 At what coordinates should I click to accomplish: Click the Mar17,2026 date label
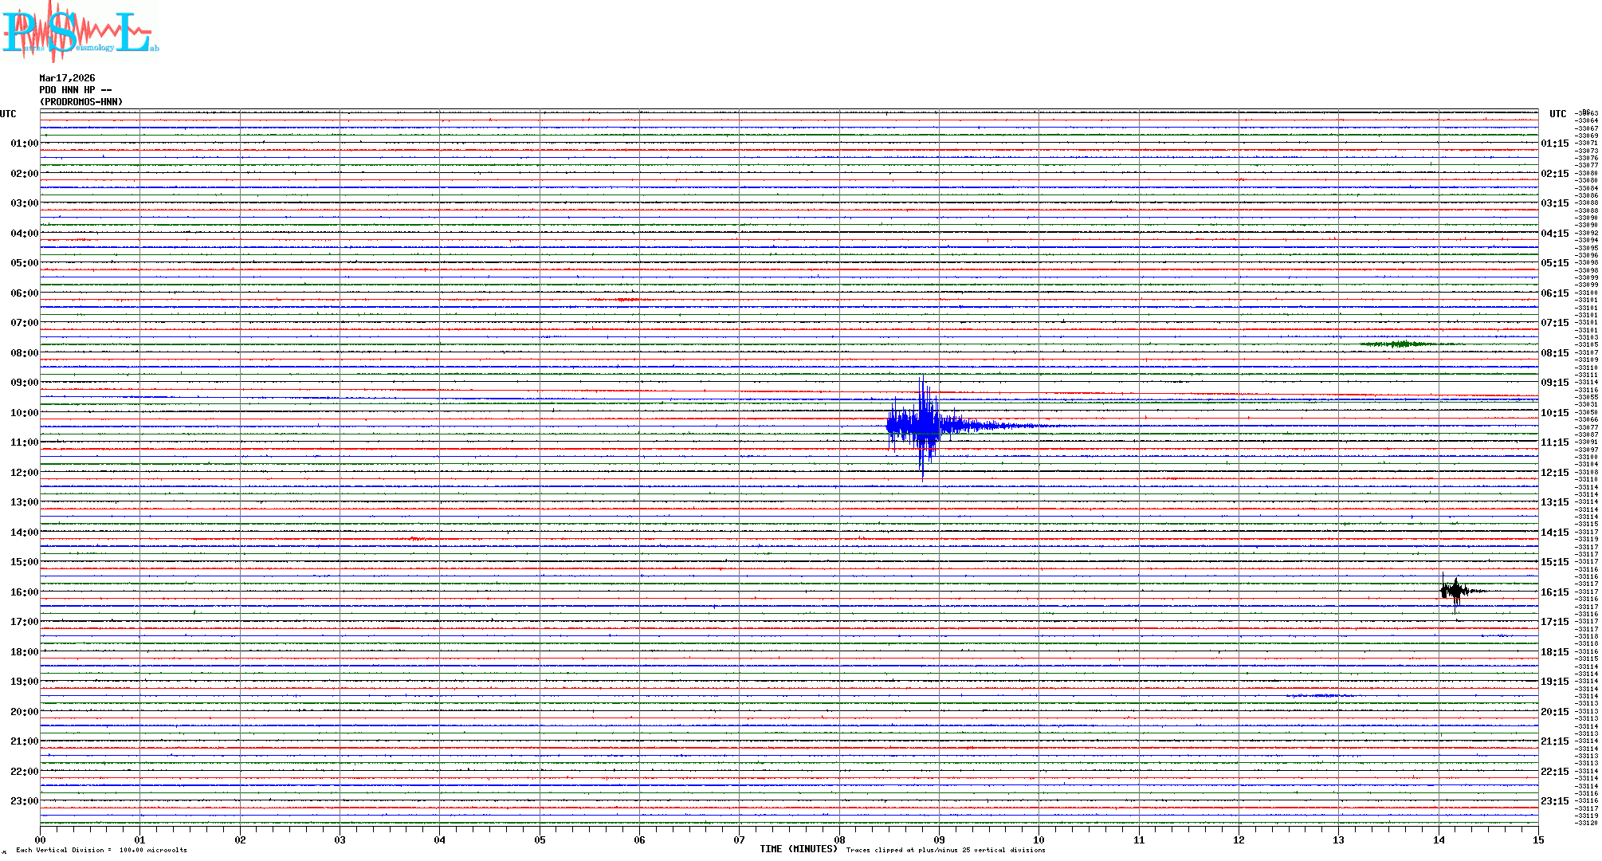[67, 78]
